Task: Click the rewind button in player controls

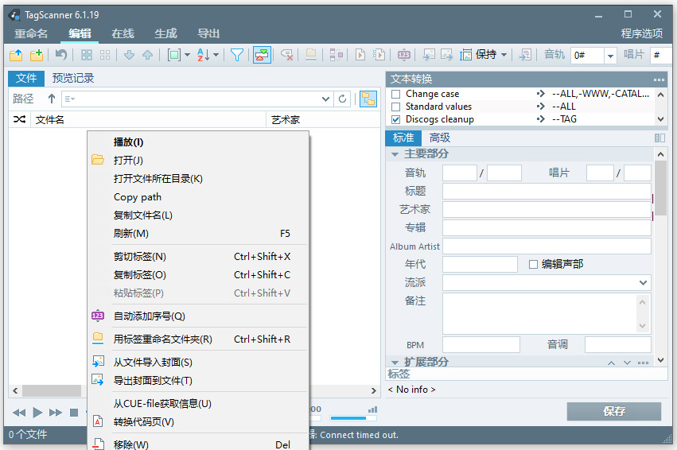Action: coord(19,413)
